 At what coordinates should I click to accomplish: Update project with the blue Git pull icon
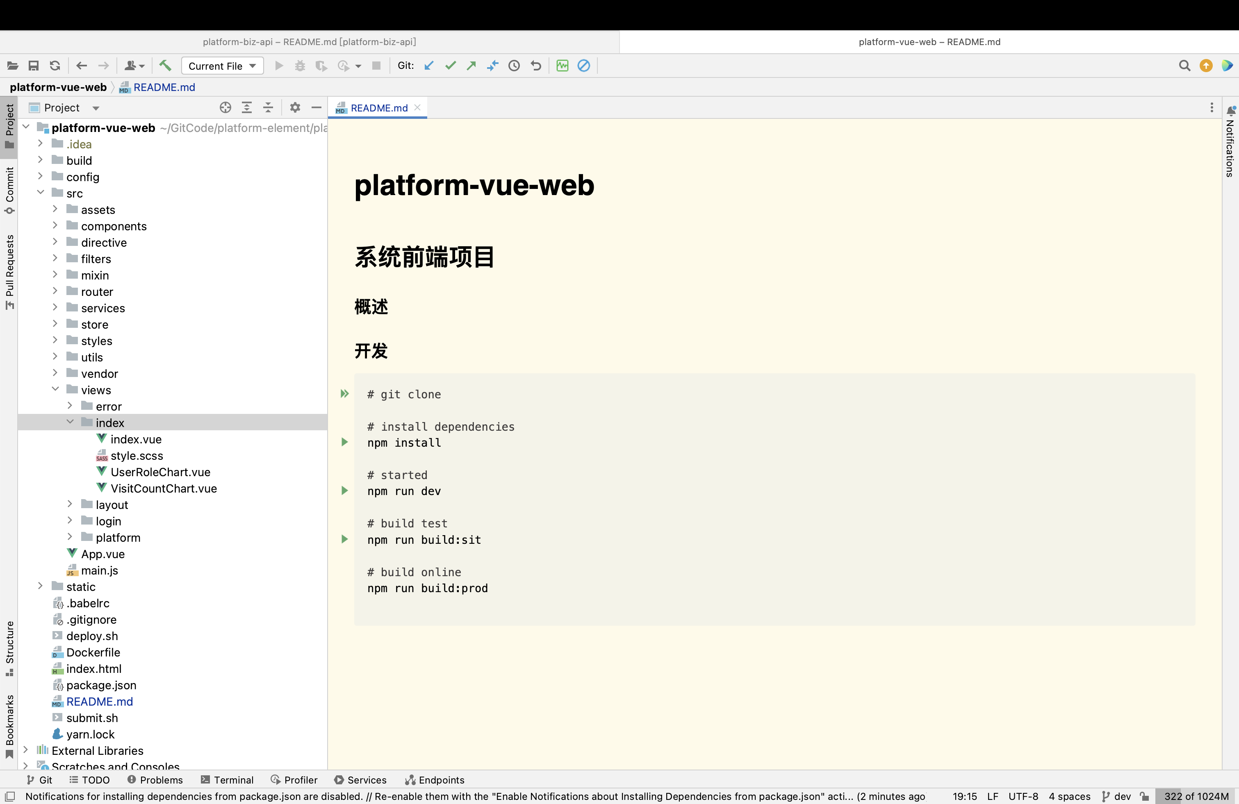point(428,66)
